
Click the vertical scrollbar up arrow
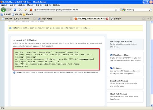[x=152, y=22]
